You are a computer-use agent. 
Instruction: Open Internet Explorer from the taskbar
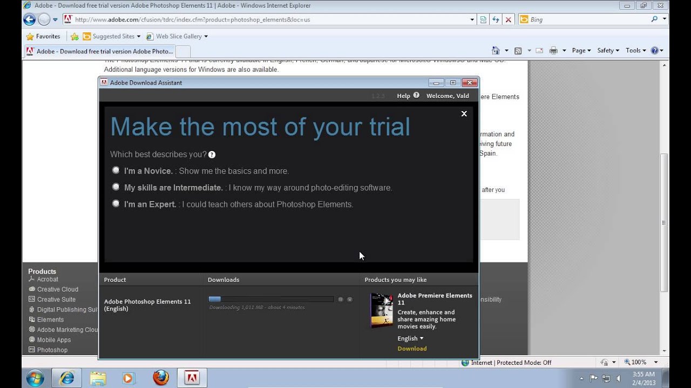67,378
